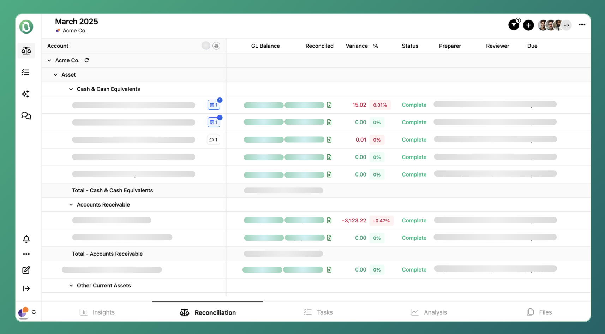Open Excel file icon in 0.01 variance row
Viewport: 605px width, 334px height.
click(329, 140)
